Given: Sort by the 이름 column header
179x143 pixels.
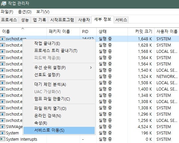Looking at the screenshot, I should [x=23, y=31].
